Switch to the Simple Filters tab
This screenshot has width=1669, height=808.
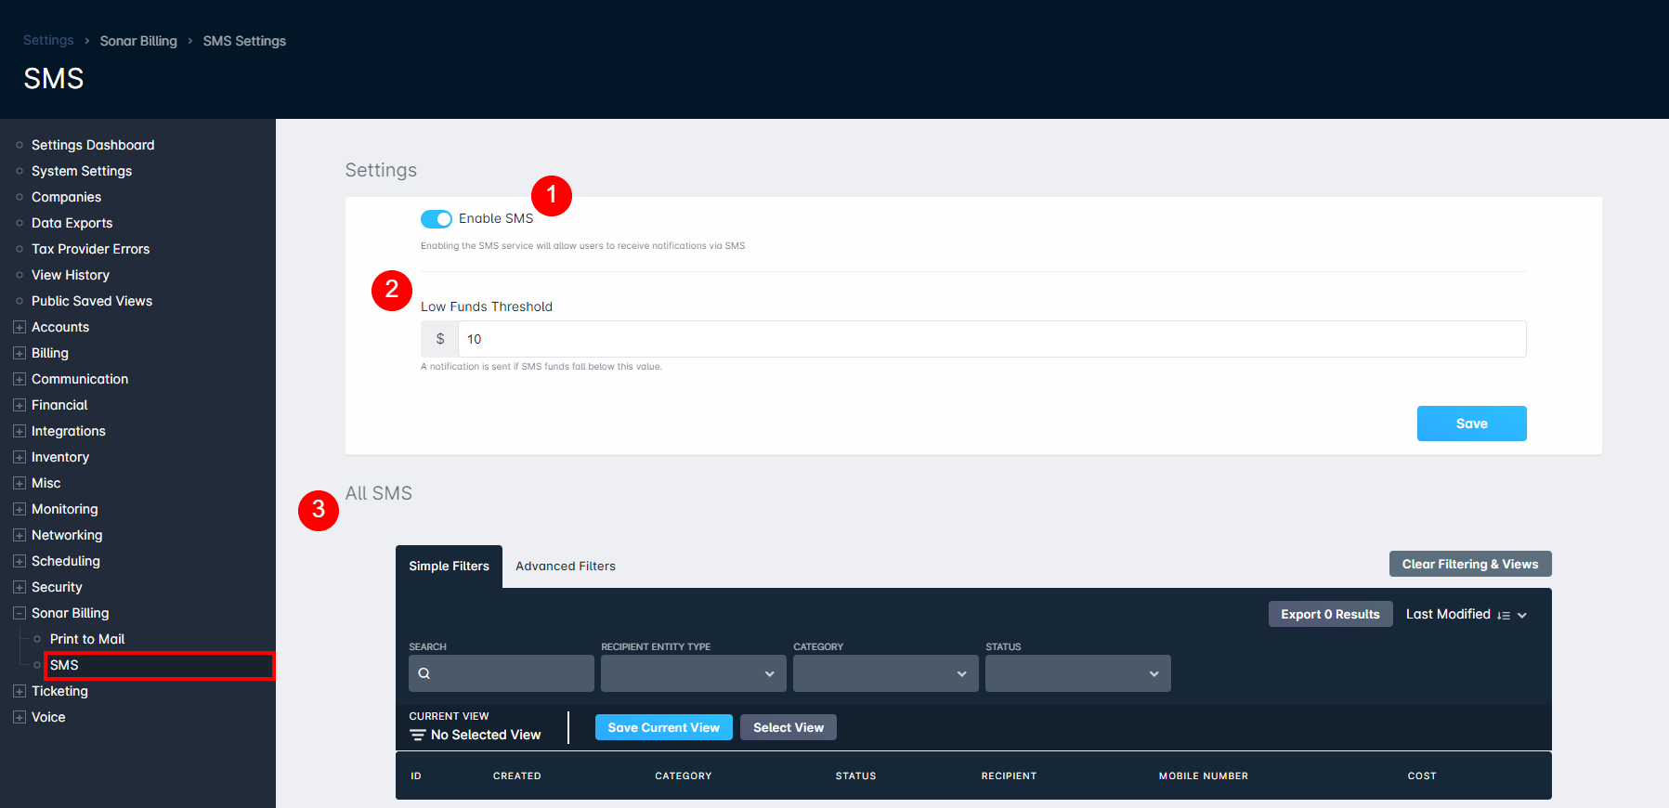(x=449, y=567)
